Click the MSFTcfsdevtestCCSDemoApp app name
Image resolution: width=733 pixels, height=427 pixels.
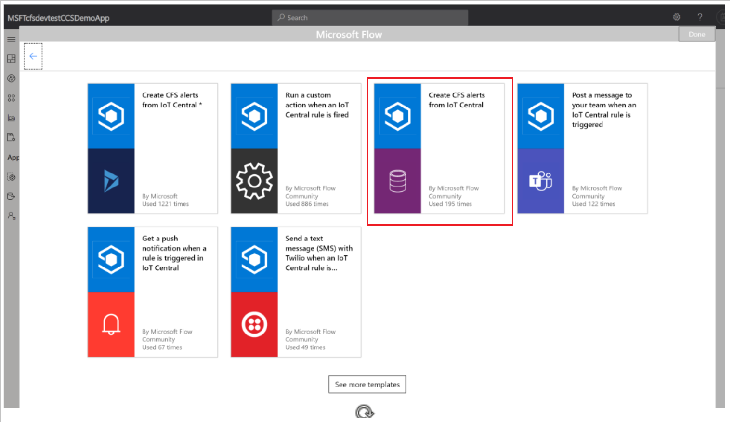[58, 18]
